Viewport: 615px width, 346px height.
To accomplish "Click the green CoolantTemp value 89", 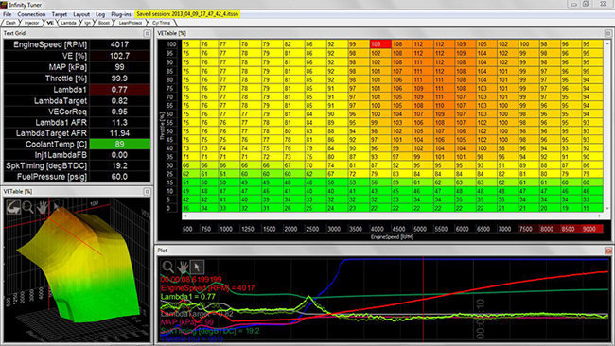I will point(119,145).
